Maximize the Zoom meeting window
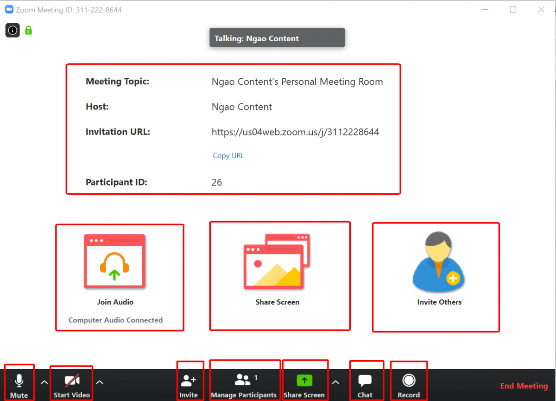The image size is (556, 401). pyautogui.click(x=513, y=9)
